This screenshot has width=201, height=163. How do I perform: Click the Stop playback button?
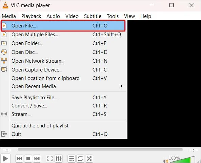[x=28, y=159]
